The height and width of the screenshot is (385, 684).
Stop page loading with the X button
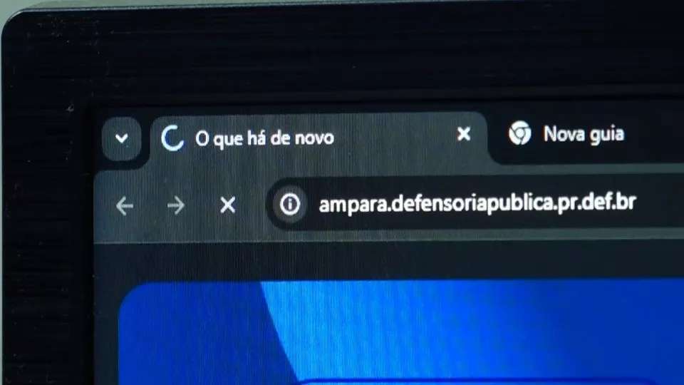[228, 205]
